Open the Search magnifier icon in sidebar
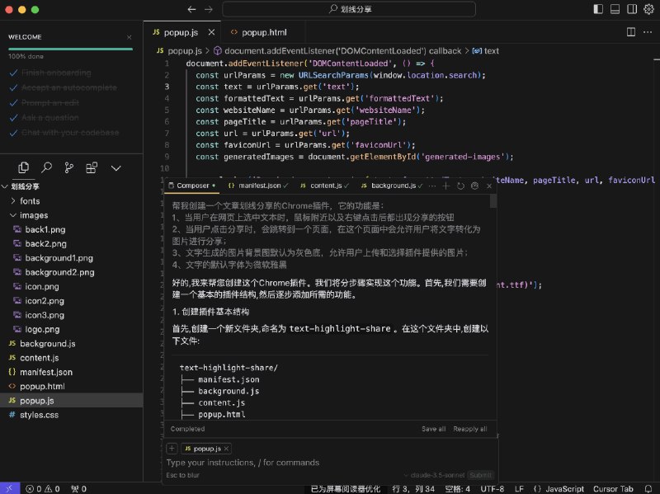Screen dimensions: 660x494 click(x=46, y=168)
